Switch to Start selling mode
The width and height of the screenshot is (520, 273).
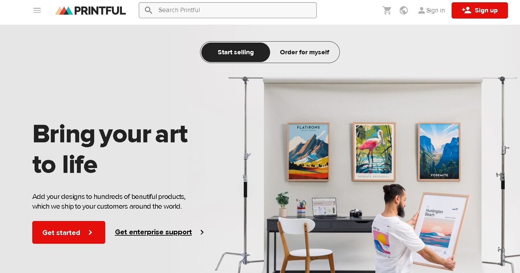[236, 52]
